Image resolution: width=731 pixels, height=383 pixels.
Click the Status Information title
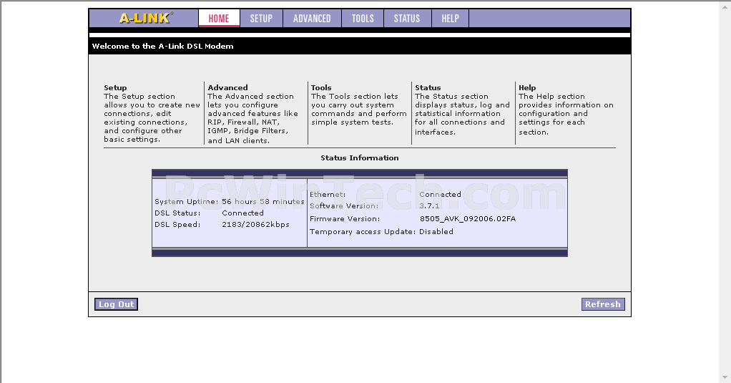click(x=360, y=157)
